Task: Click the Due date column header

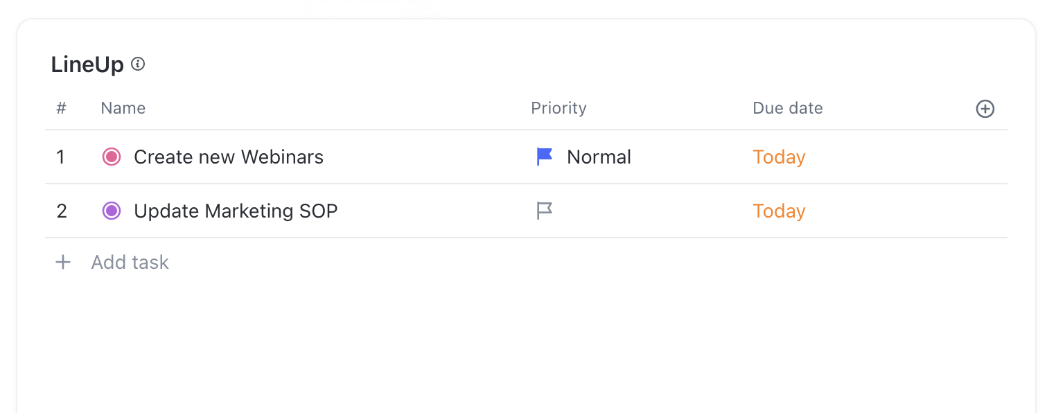Action: 787,108
